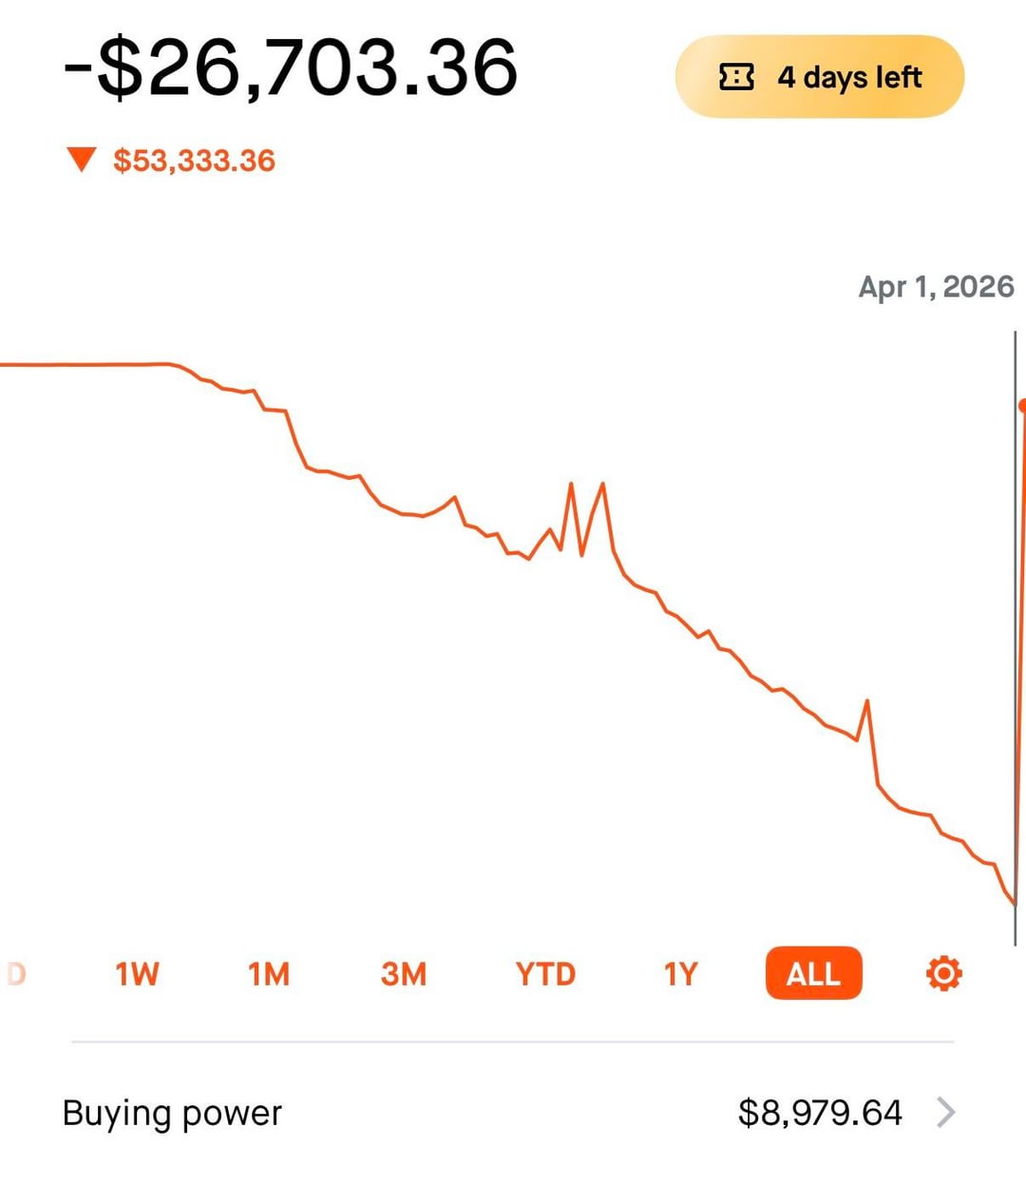Click the red downward triangle loss indicator

82,159
